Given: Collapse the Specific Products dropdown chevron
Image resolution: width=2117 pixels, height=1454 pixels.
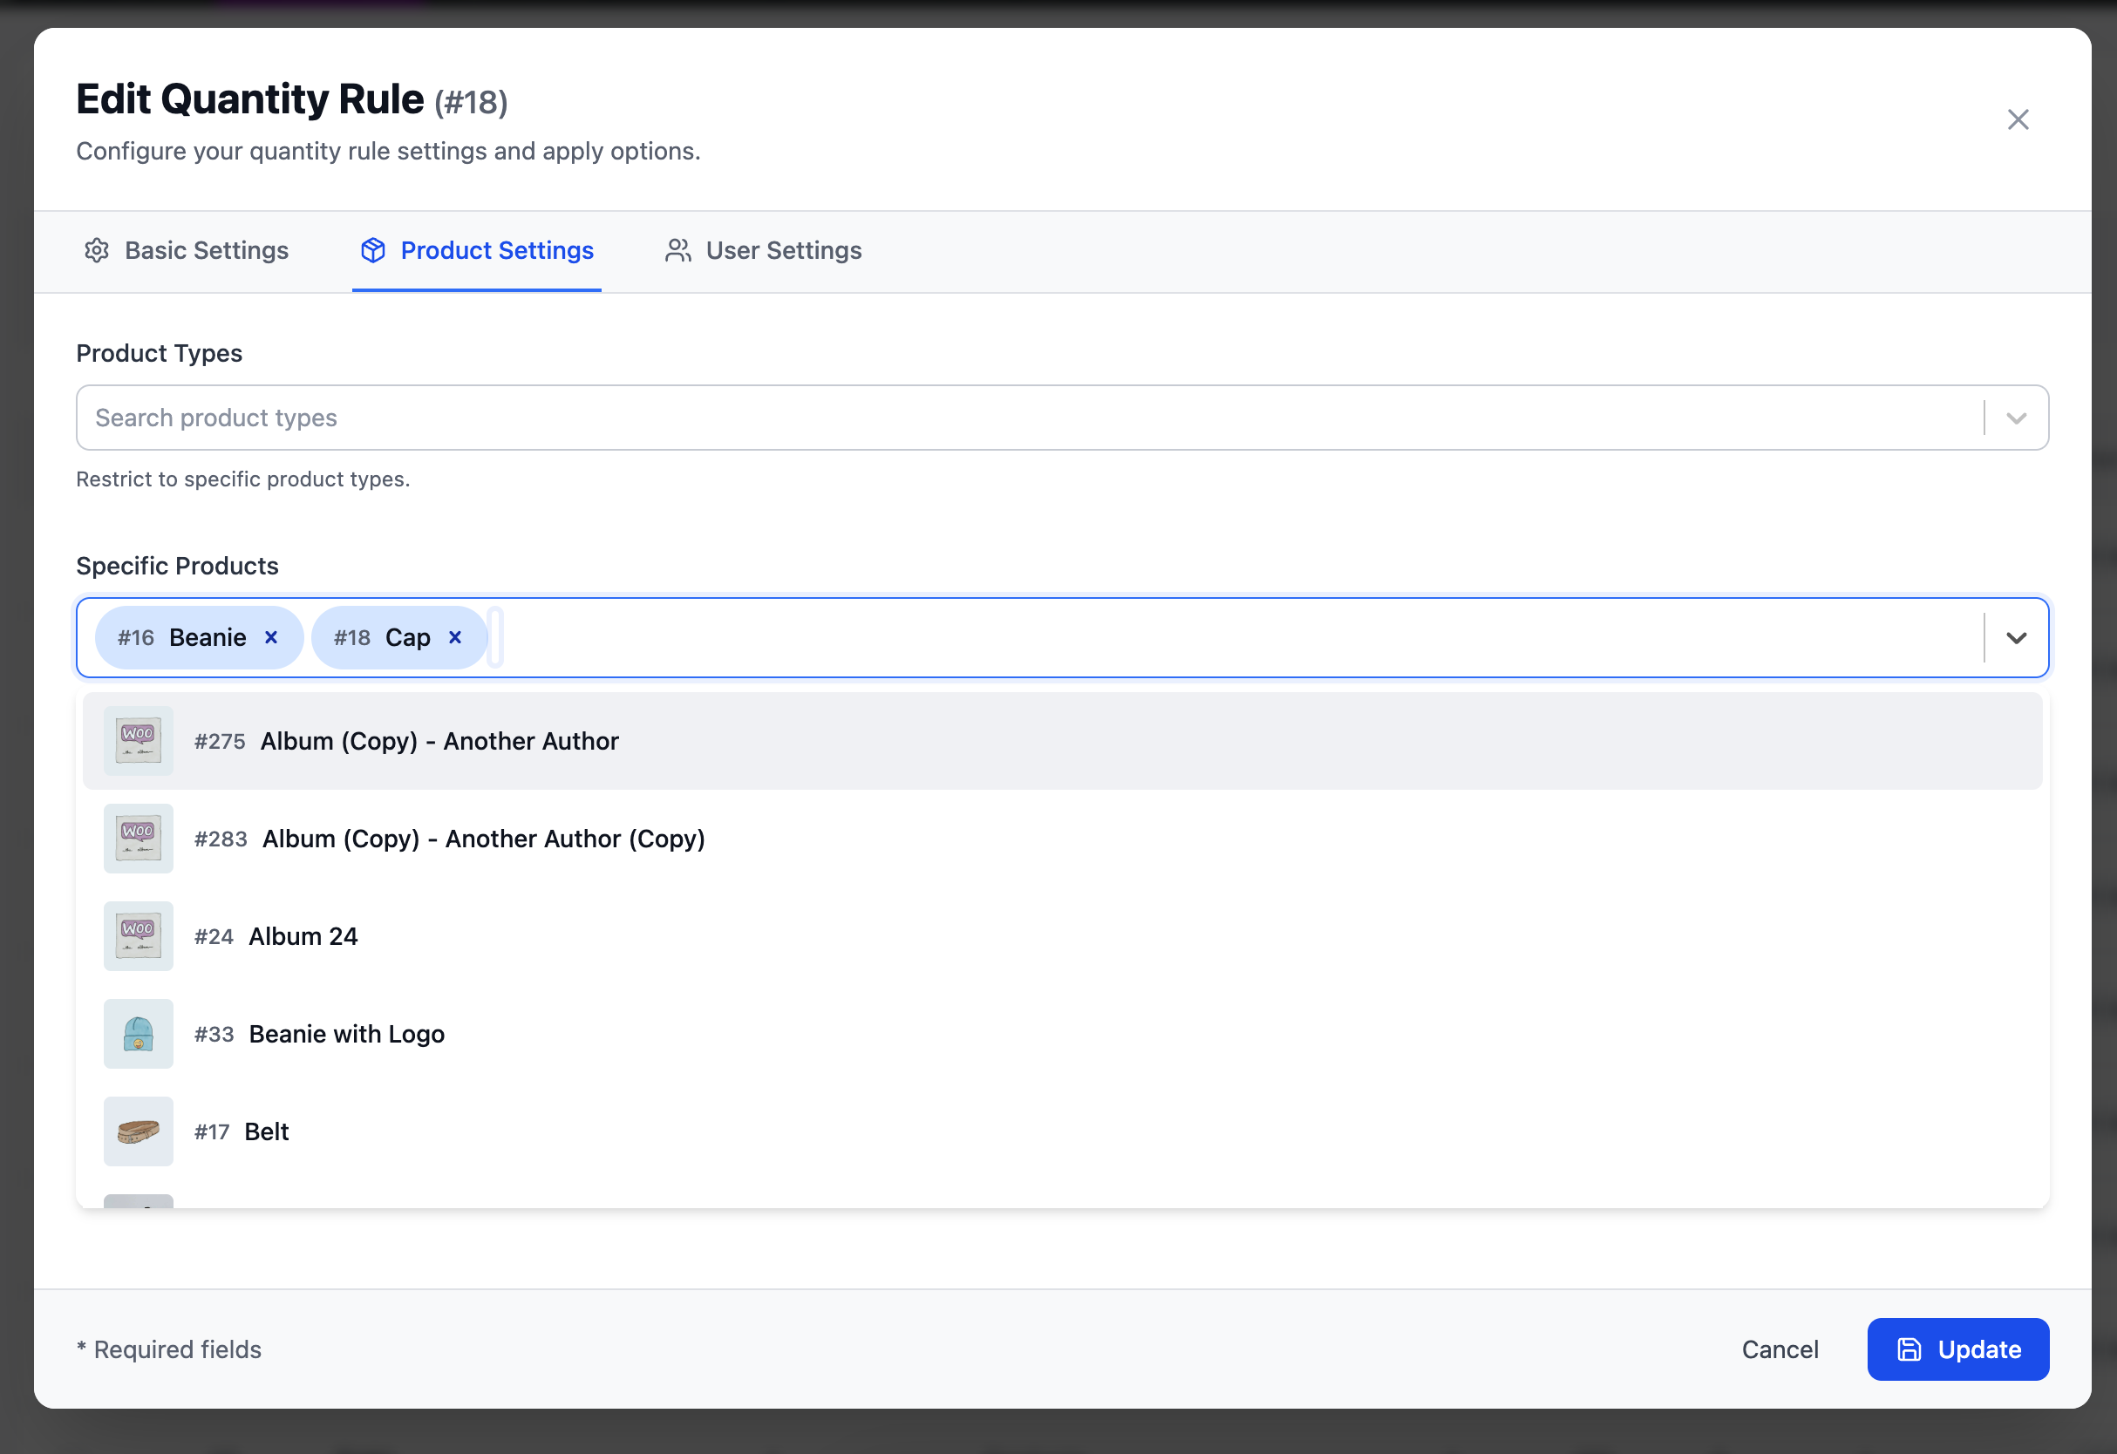Looking at the screenshot, I should click(x=2016, y=638).
